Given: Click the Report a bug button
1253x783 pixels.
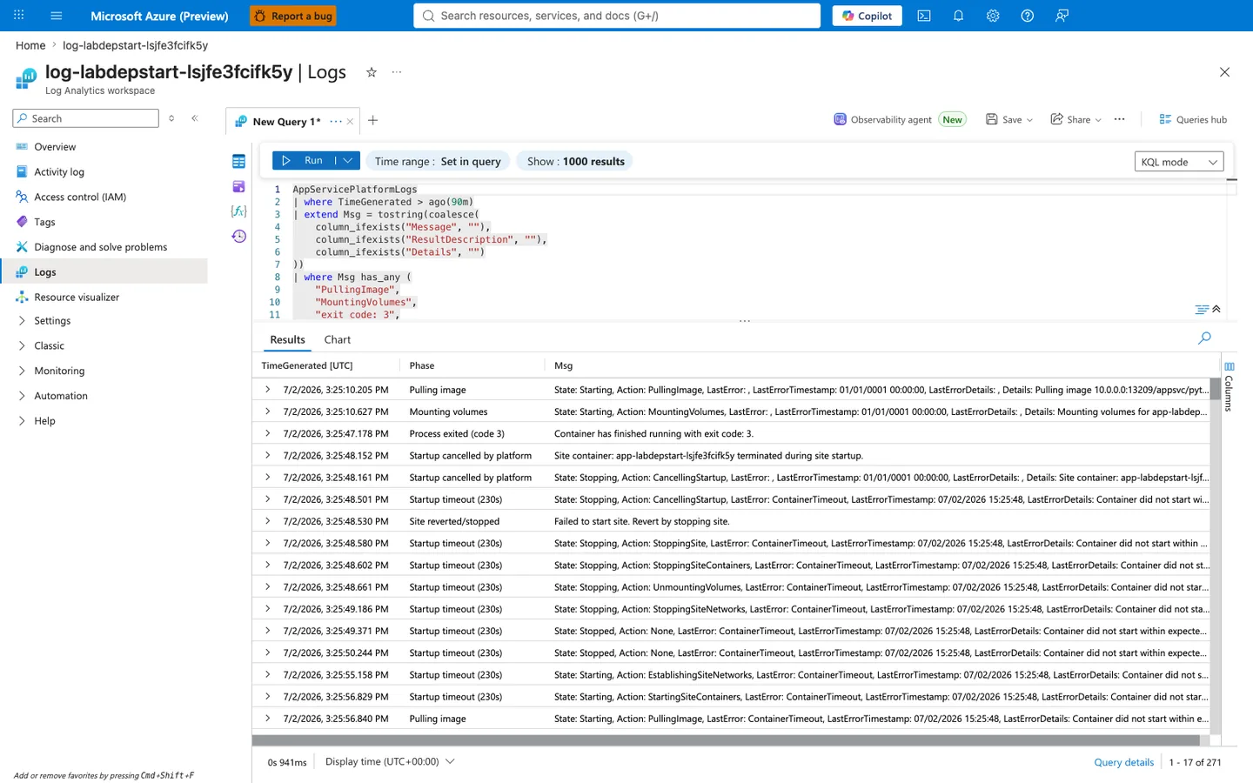Looking at the screenshot, I should click(x=293, y=16).
